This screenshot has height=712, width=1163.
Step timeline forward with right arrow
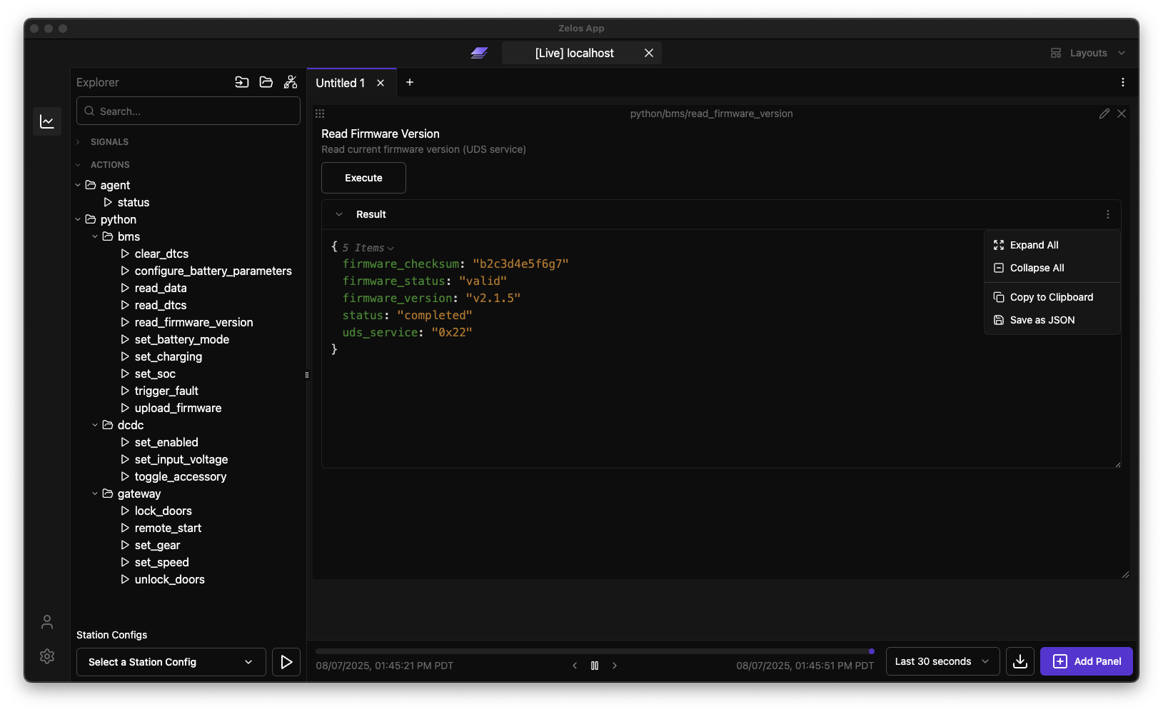coord(615,666)
